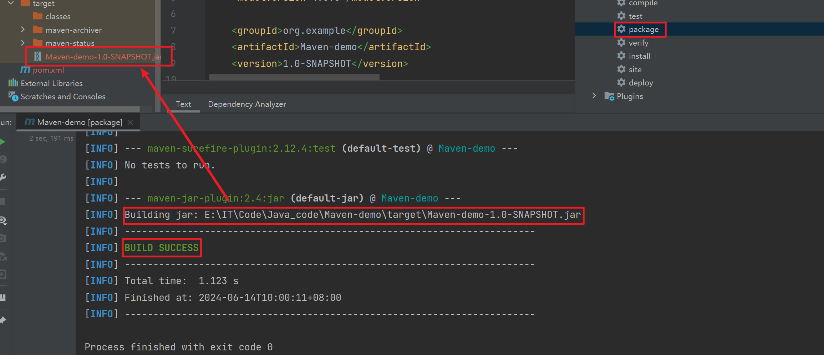Click the groupId line in editor
Screen dimensions: 824x355
click(317, 31)
